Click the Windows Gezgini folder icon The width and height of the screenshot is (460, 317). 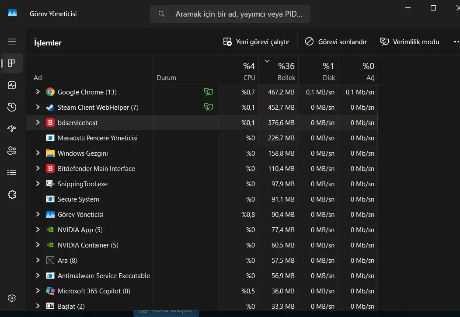click(x=50, y=153)
